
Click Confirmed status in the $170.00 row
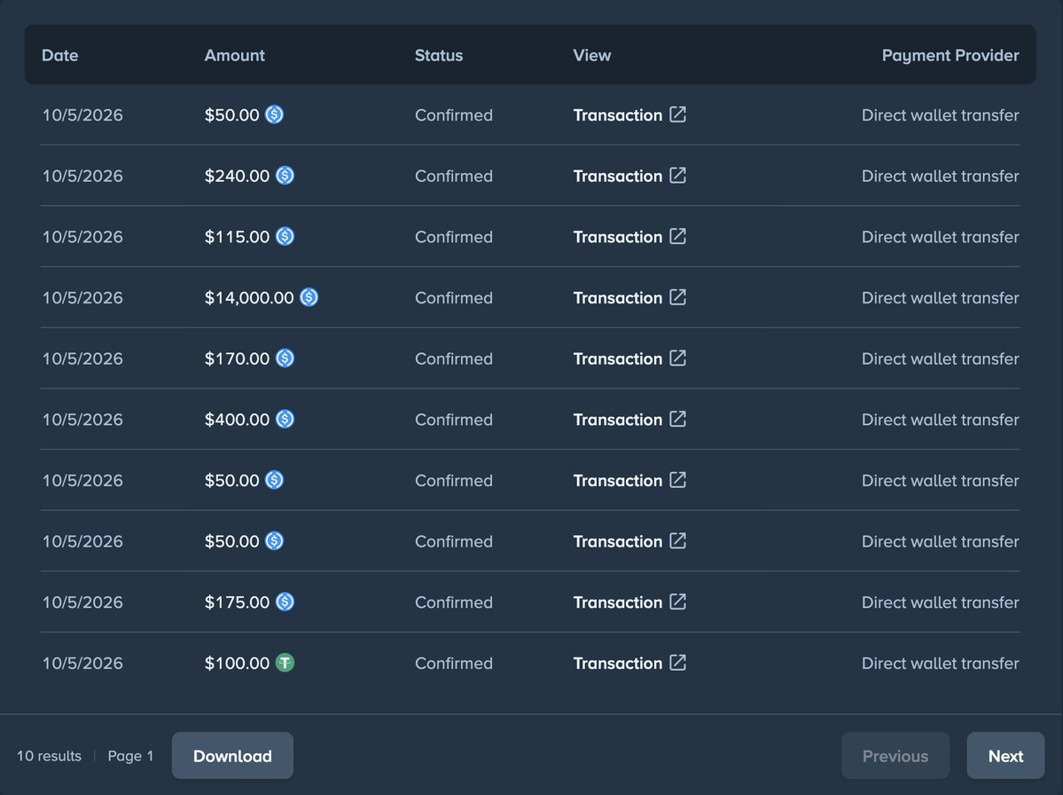click(454, 358)
